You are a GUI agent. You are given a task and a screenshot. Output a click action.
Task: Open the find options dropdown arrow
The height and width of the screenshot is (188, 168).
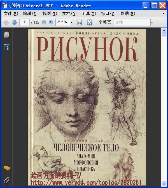click(152, 22)
